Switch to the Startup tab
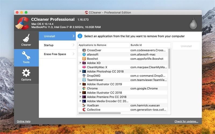Image resolution: width=215 pixels, height=134 pixels. coord(57,45)
